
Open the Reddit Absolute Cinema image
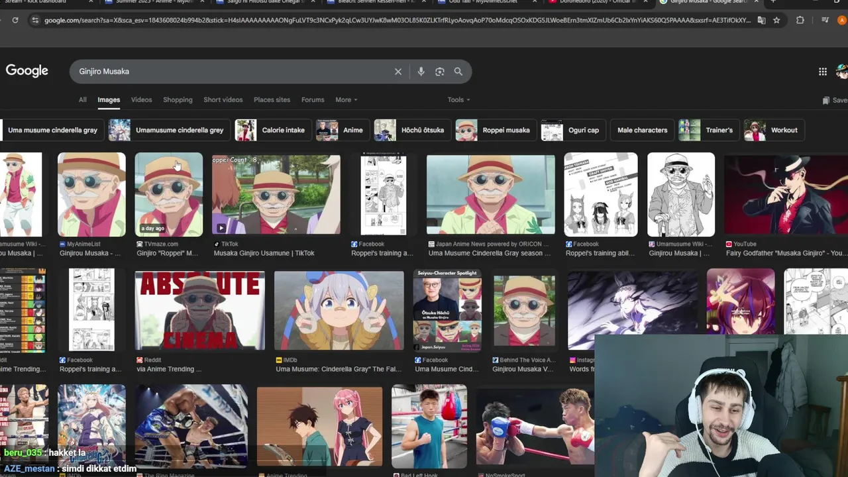pyautogui.click(x=200, y=310)
